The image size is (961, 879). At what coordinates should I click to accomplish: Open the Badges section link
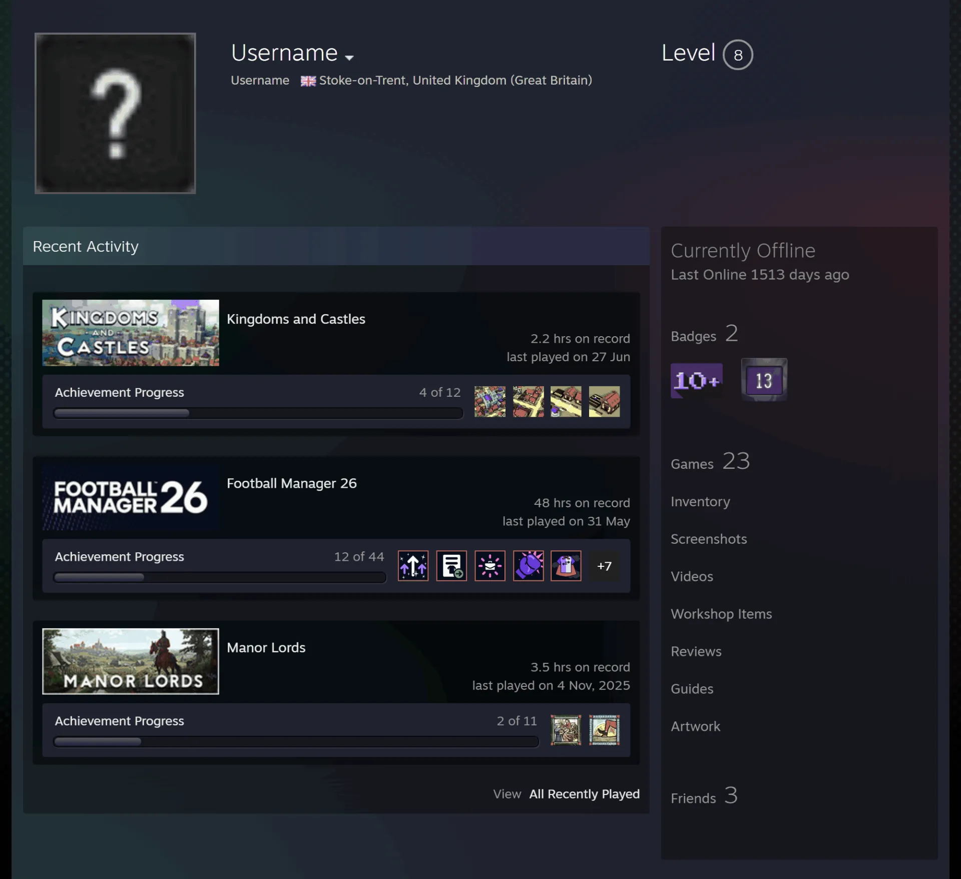coord(704,334)
